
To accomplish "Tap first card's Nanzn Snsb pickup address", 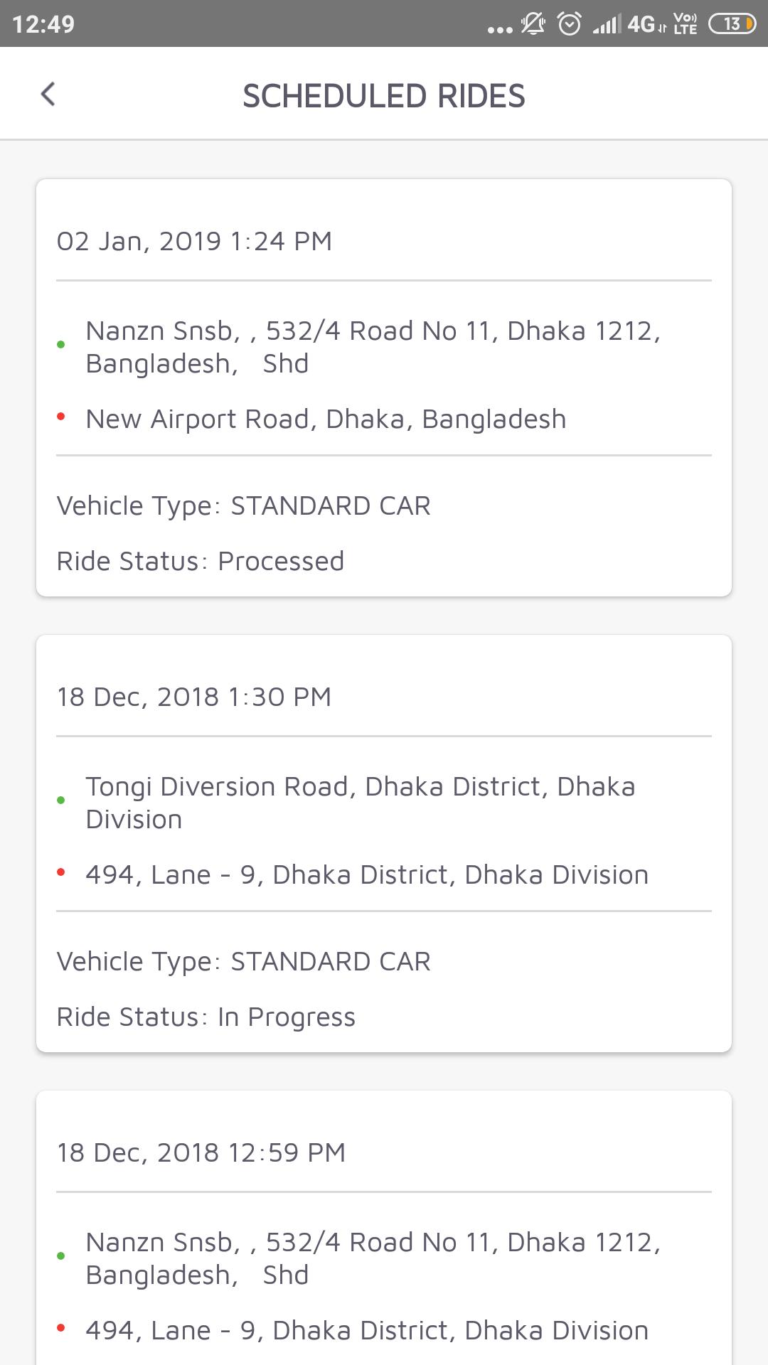I will click(x=373, y=347).
